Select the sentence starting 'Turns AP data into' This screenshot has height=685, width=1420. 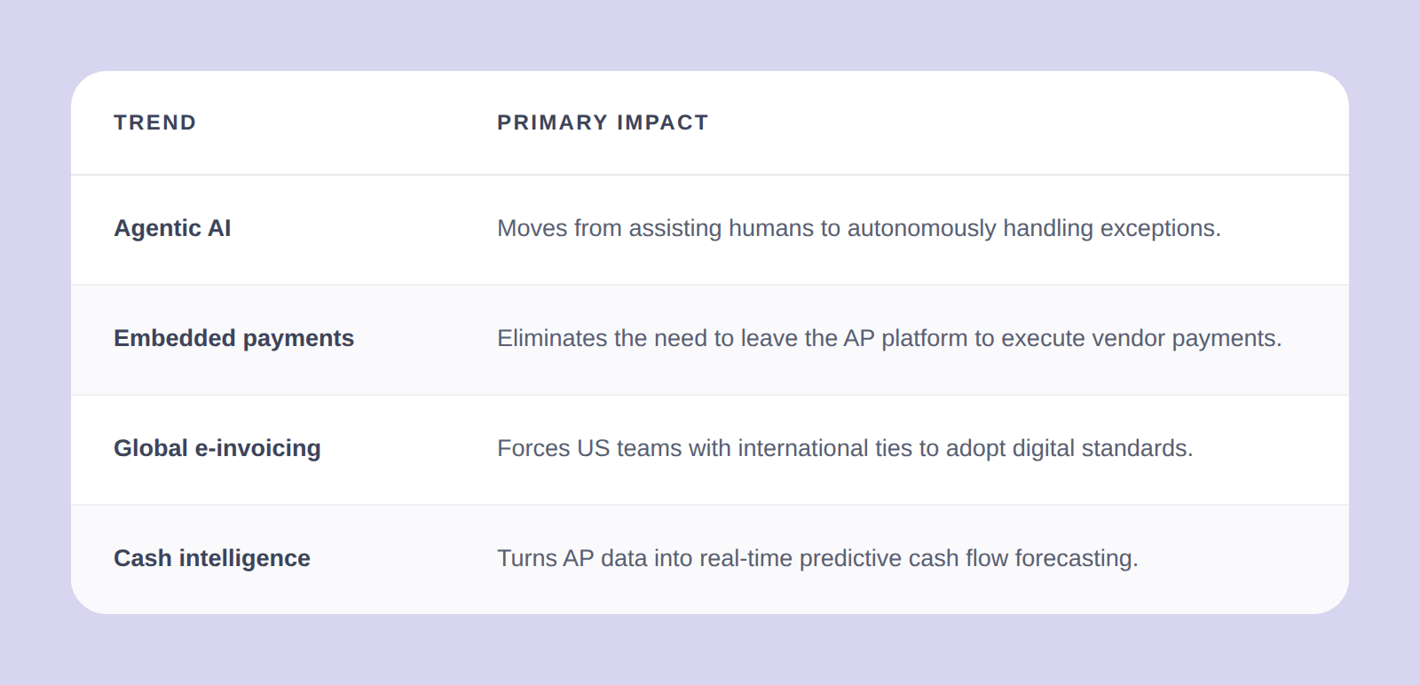click(x=817, y=558)
